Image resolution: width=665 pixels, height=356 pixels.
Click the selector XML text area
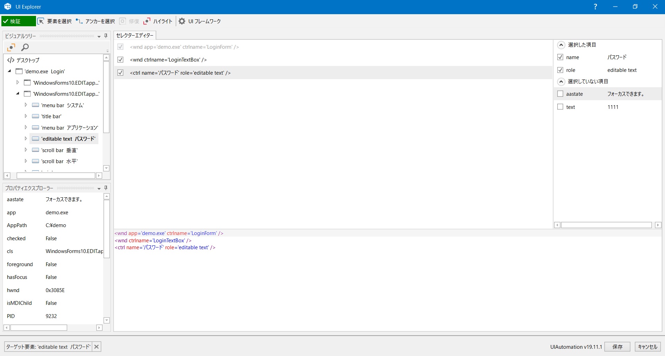coord(388,280)
